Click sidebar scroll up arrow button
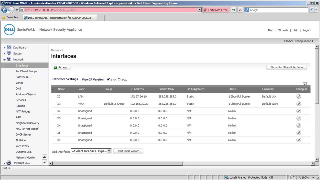Screen dimensions: 320x180 point(44,157)
